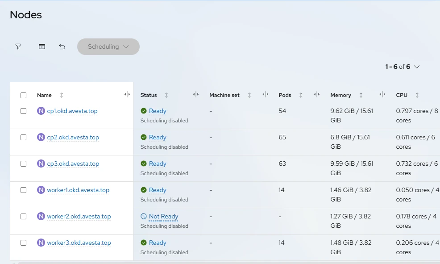Screen dimensions: 440x264
Task: Click the Status column resize handle icon
Action: tap(196, 94)
